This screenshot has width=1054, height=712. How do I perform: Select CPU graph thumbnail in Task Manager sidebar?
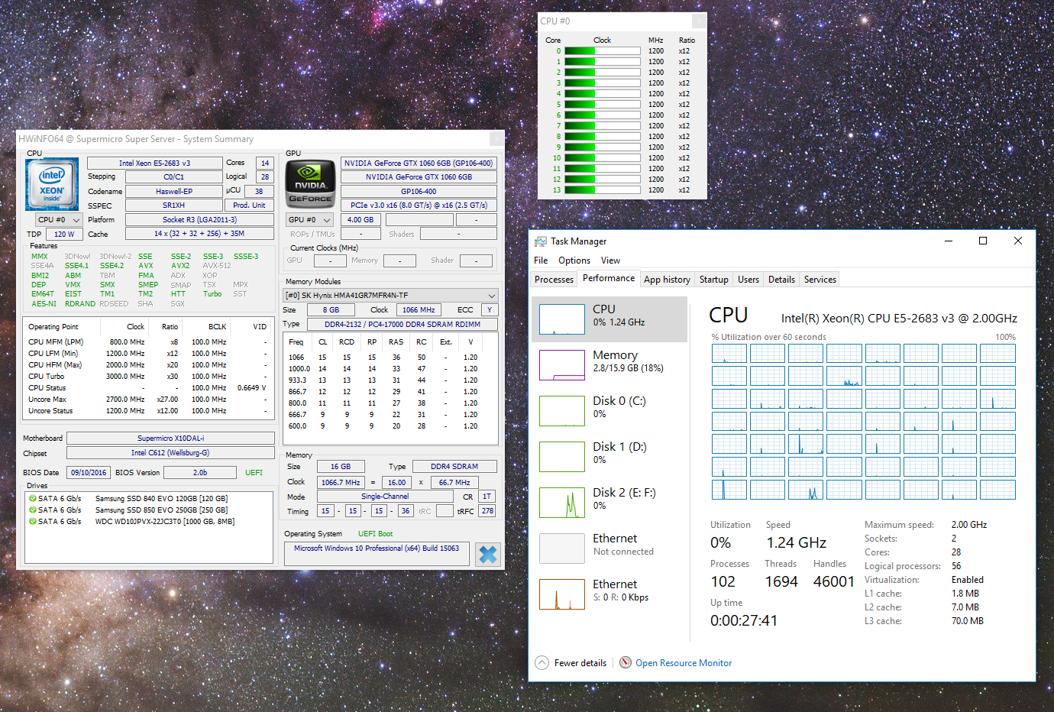pyautogui.click(x=562, y=319)
